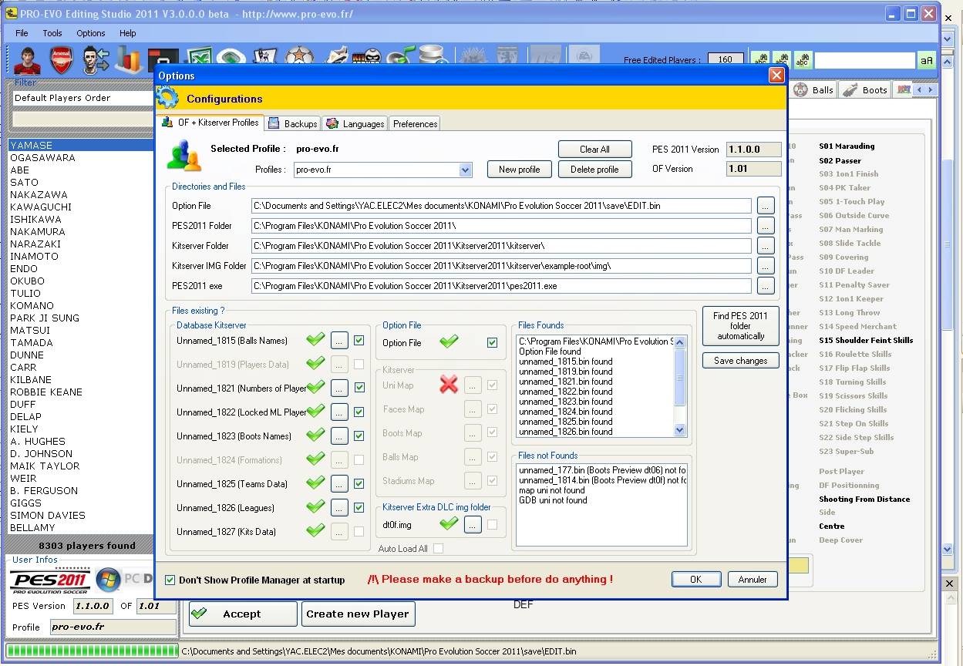Open the Balls tab

[813, 89]
